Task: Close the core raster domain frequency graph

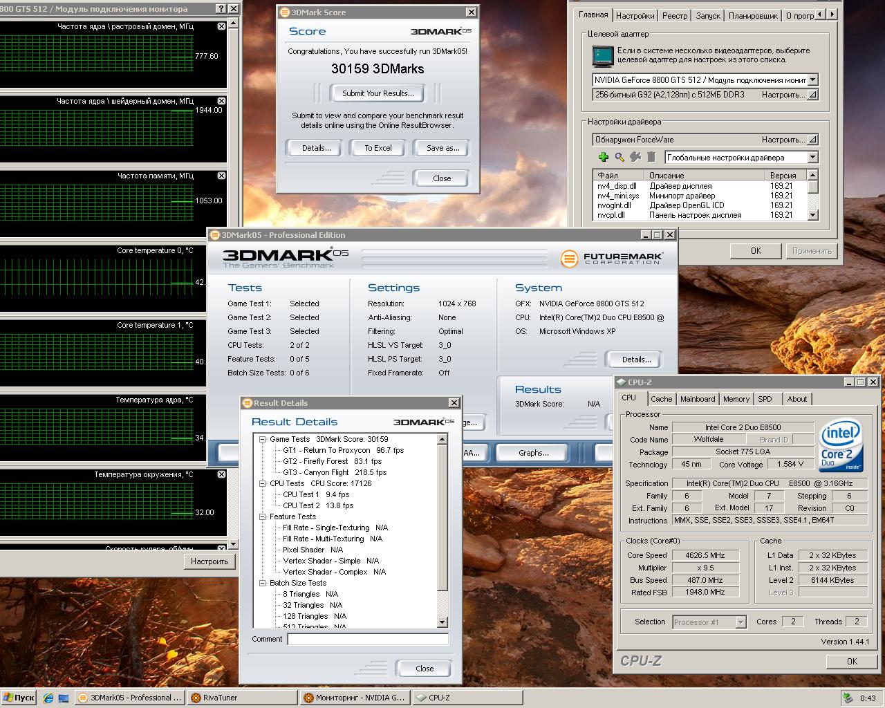Action: coord(221,26)
